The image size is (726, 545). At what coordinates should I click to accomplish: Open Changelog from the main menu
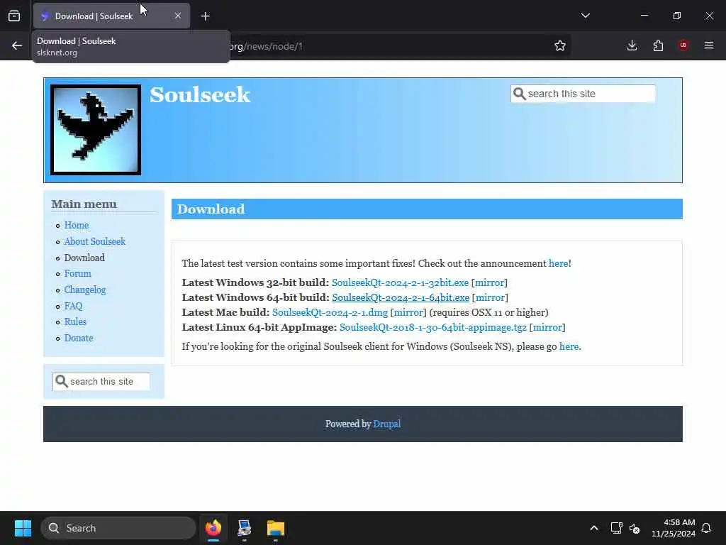(x=85, y=290)
